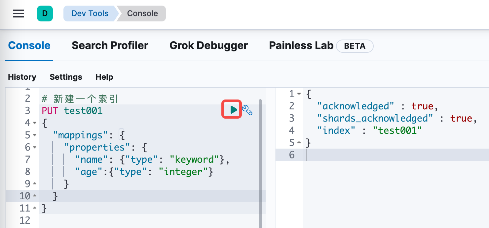
Task: Click the Console breadcrumb
Action: coord(142,14)
